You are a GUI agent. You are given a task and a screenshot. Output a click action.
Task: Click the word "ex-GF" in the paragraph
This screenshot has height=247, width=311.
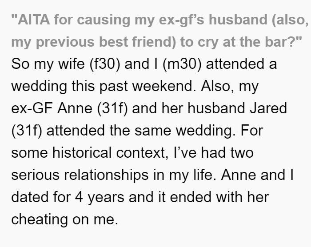tap(32, 108)
